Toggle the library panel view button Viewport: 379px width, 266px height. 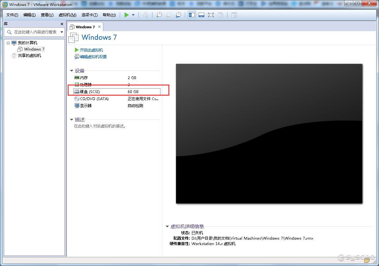tap(192, 15)
